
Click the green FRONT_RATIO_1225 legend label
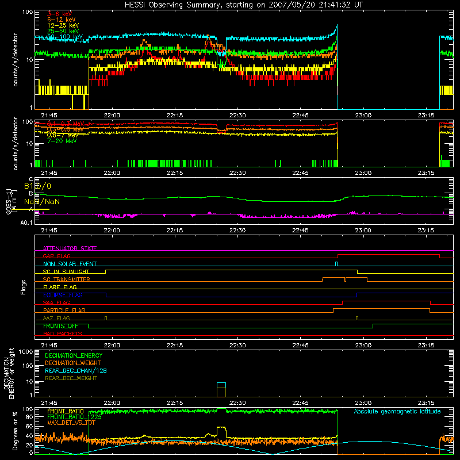[x=75, y=417]
